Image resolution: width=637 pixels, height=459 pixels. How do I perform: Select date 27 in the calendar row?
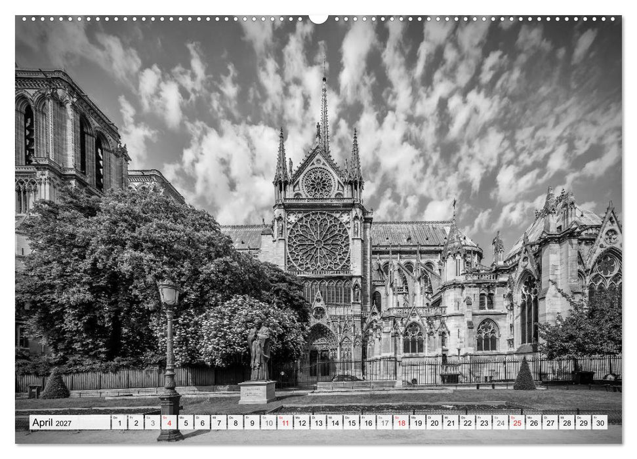551,422
